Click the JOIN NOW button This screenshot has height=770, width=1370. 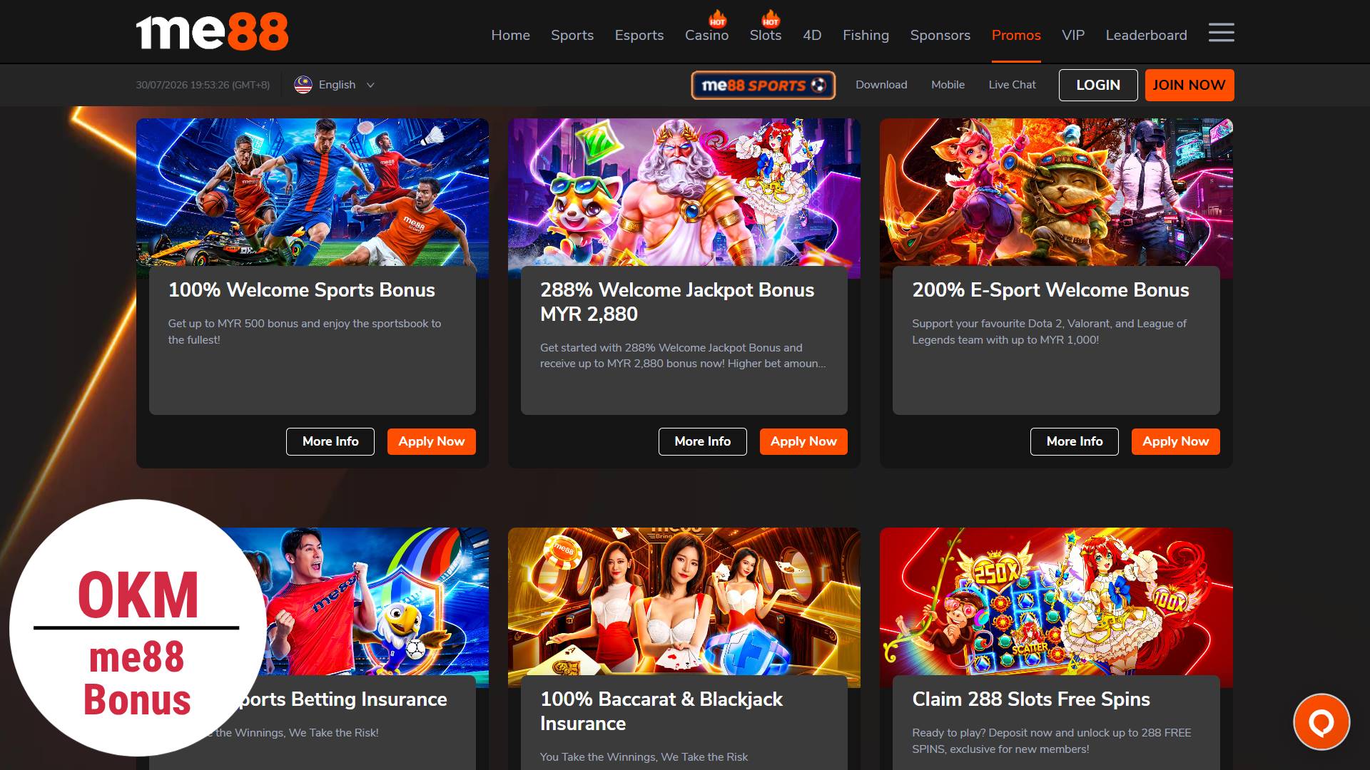[1189, 85]
